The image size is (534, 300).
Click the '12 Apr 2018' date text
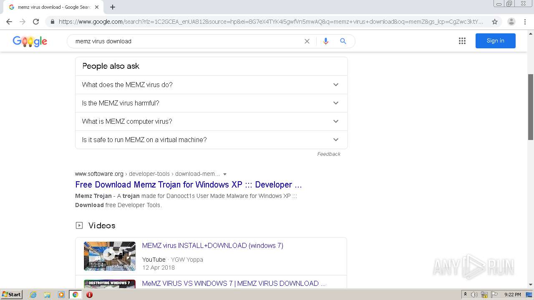(159, 267)
